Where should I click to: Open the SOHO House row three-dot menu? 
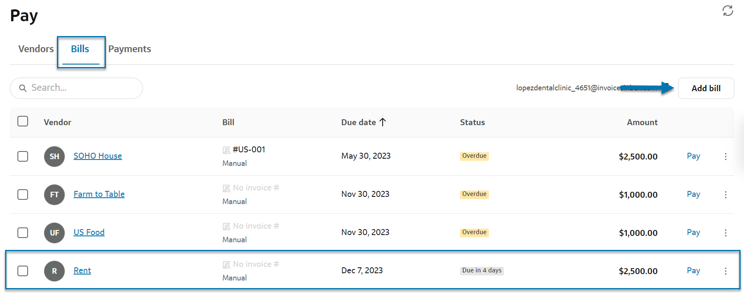pyautogui.click(x=726, y=156)
